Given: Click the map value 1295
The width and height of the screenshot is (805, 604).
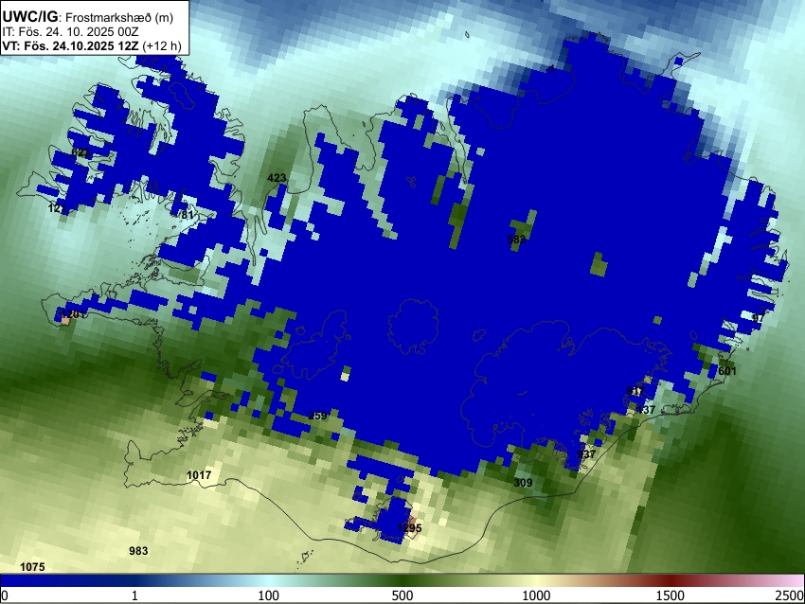Looking at the screenshot, I should (x=409, y=528).
